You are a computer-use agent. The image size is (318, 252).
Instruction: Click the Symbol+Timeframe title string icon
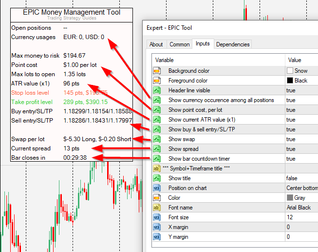[157, 168]
